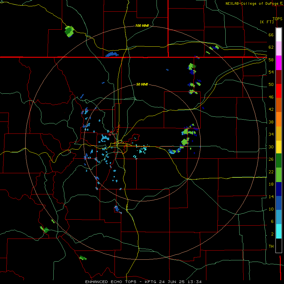284x284 pixels.
Task: Click the white swatch in the tops legend
Action: tap(279, 35)
